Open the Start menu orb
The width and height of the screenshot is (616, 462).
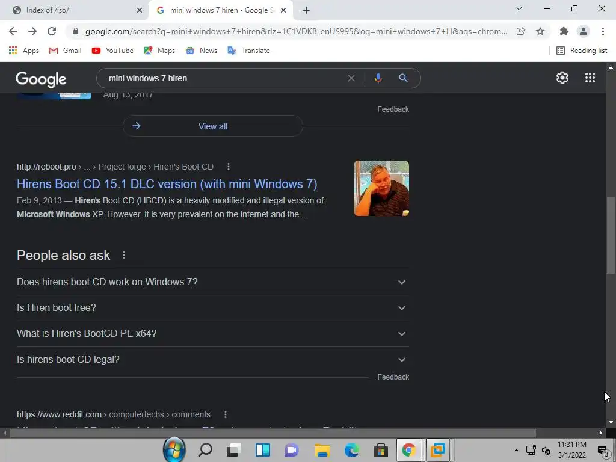(174, 449)
